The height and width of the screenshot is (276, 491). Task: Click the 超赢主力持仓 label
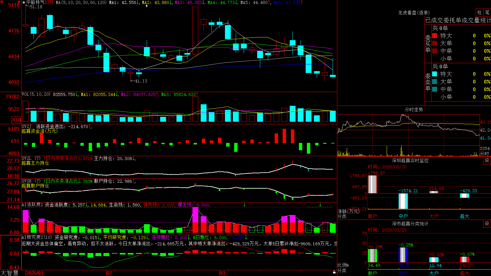(35, 163)
